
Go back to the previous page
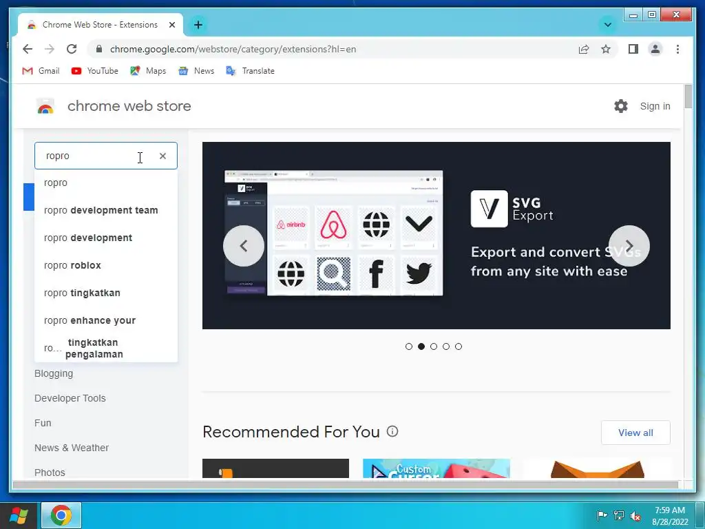tap(28, 49)
